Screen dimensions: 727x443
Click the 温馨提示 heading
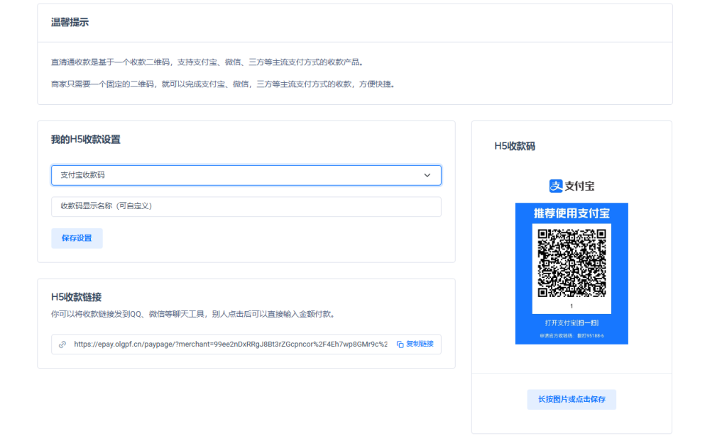click(x=70, y=22)
